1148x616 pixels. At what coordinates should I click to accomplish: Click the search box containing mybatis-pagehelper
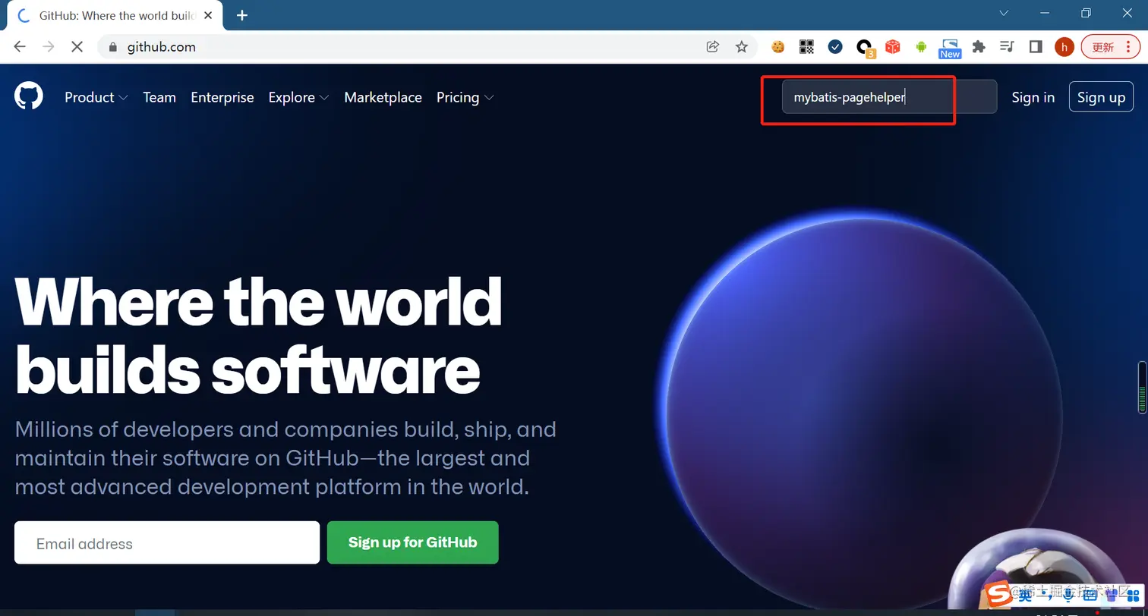coord(889,97)
